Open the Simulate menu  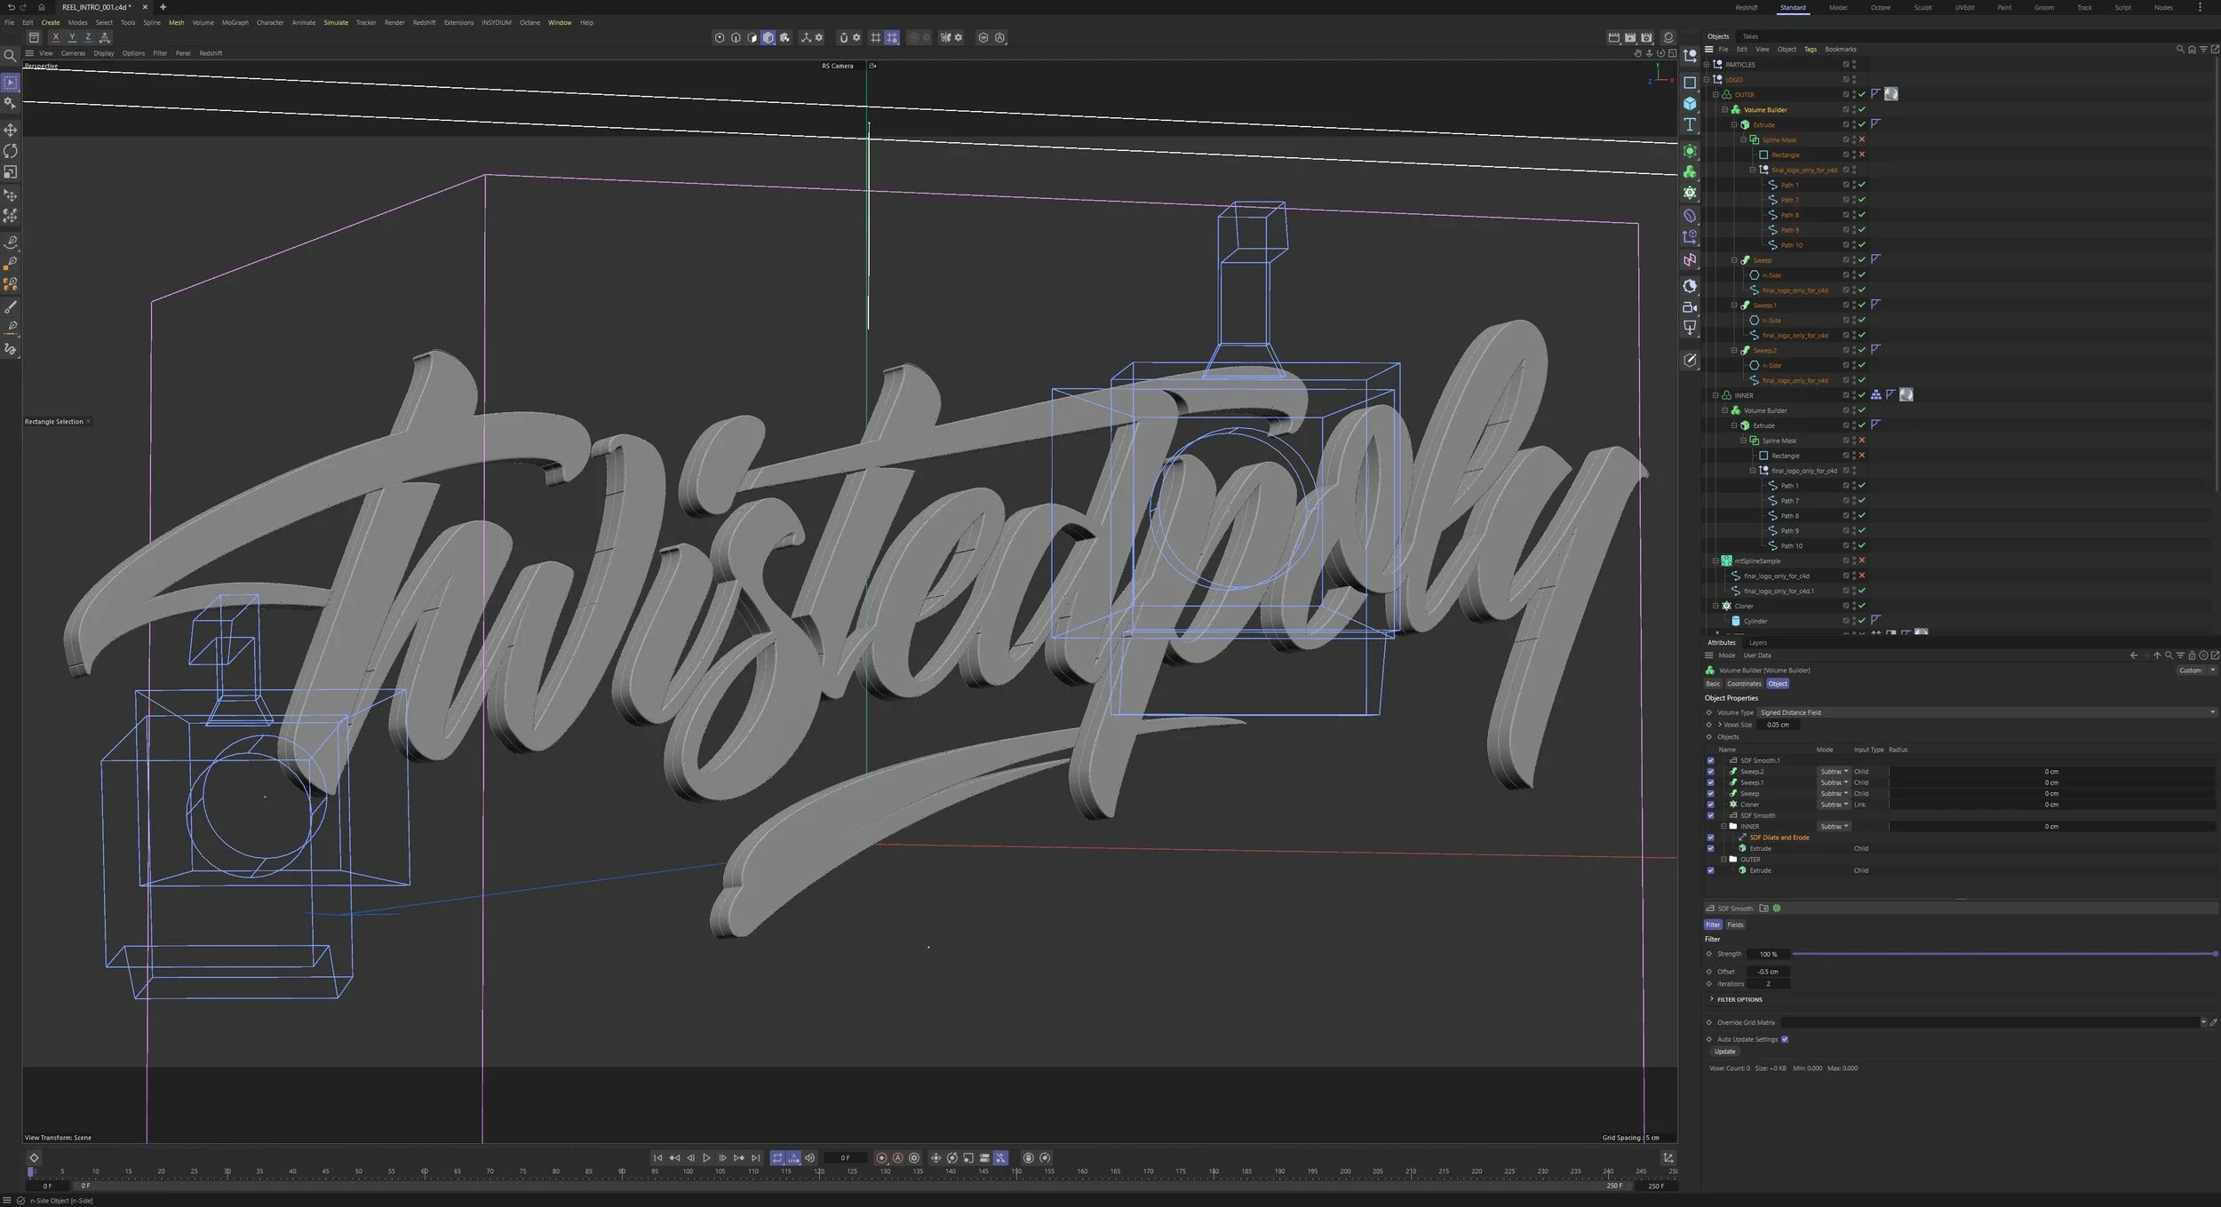[336, 22]
